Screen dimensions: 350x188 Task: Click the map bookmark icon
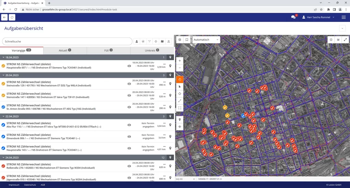pyautogui.click(x=187, y=40)
